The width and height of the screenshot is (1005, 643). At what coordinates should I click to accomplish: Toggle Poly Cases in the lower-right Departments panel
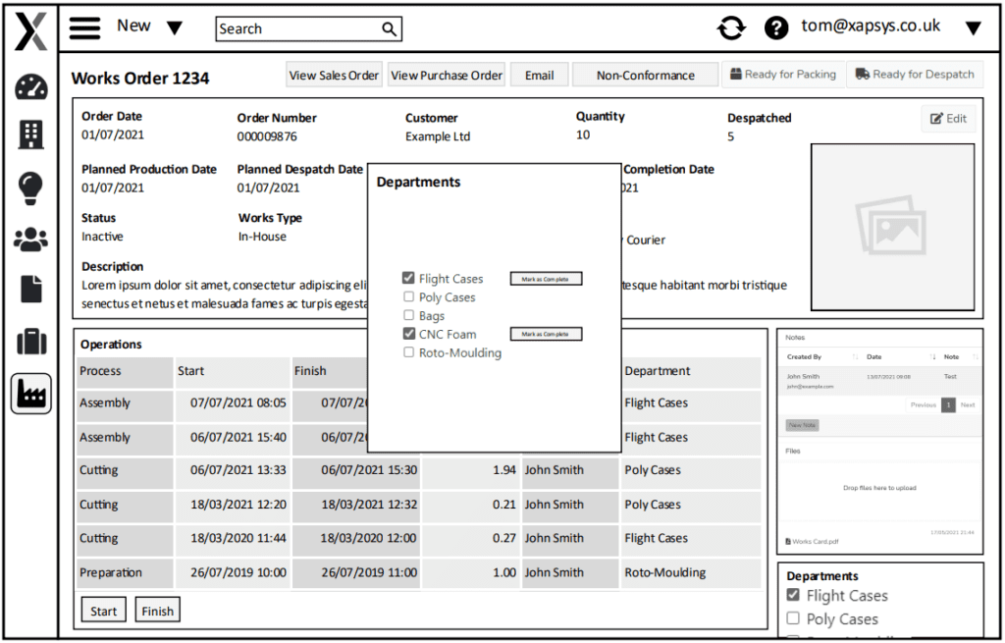coord(793,618)
